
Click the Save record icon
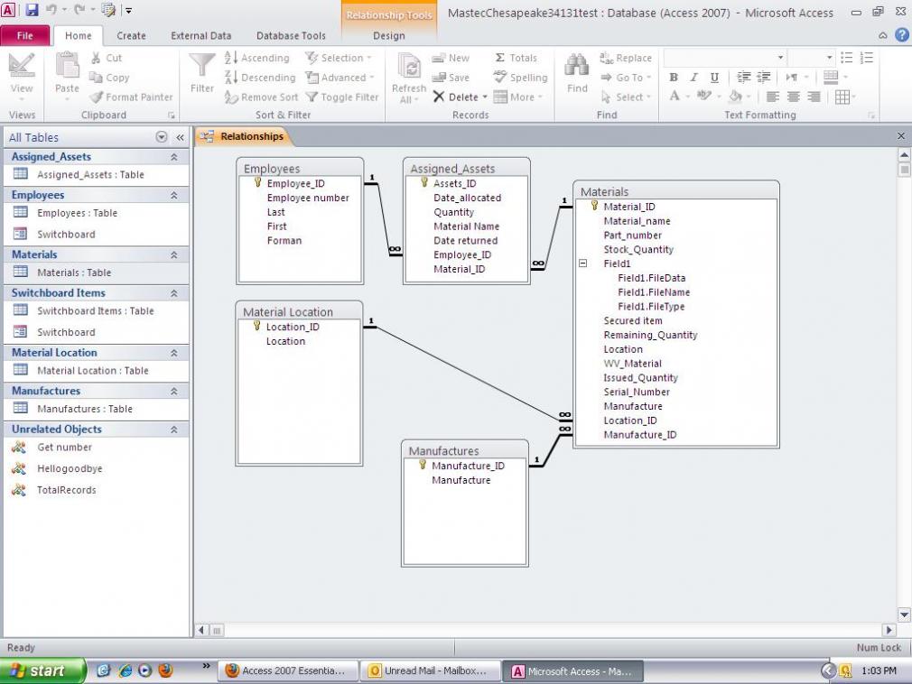pos(439,78)
